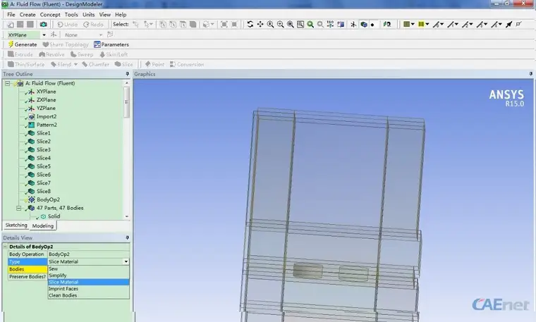This screenshot has width=536, height=322.
Task: Choose Imprint Faces from the Type list
Action: (x=89, y=289)
